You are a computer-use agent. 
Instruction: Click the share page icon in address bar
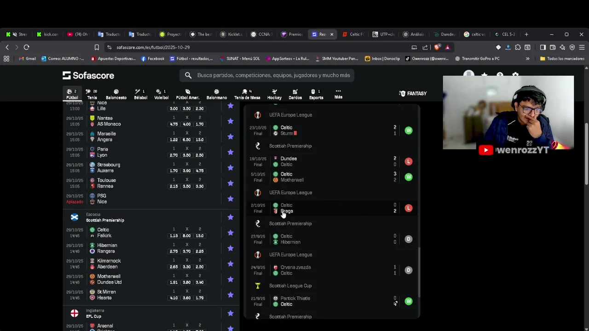[x=425, y=47]
